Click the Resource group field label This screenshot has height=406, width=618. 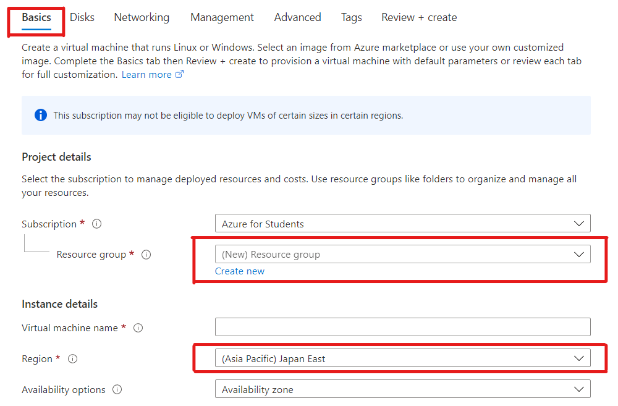pyautogui.click(x=91, y=255)
